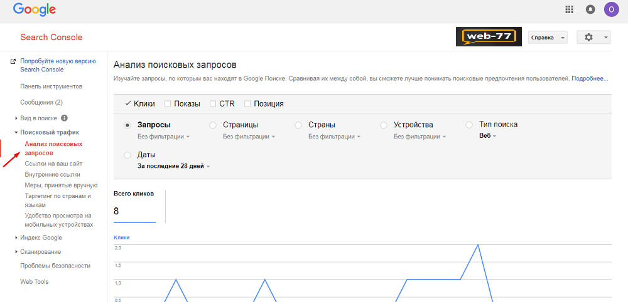Open Таргетинг по странам и языкам
The height and width of the screenshot is (302, 628).
coord(58,200)
